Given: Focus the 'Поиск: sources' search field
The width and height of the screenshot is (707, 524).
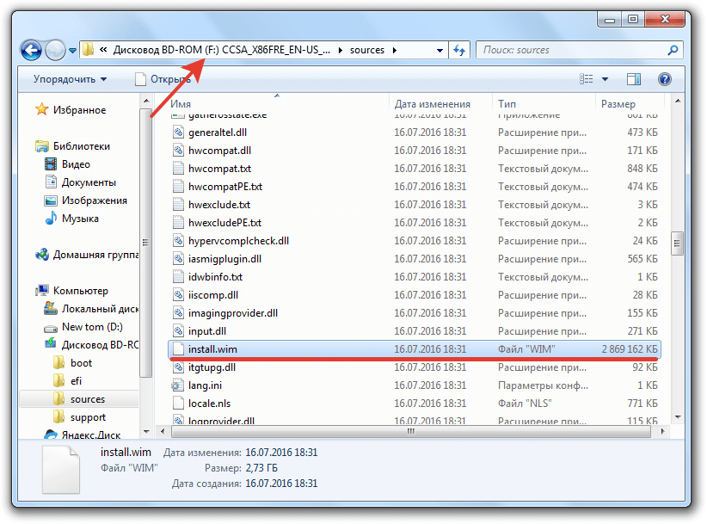Looking at the screenshot, I should (580, 50).
